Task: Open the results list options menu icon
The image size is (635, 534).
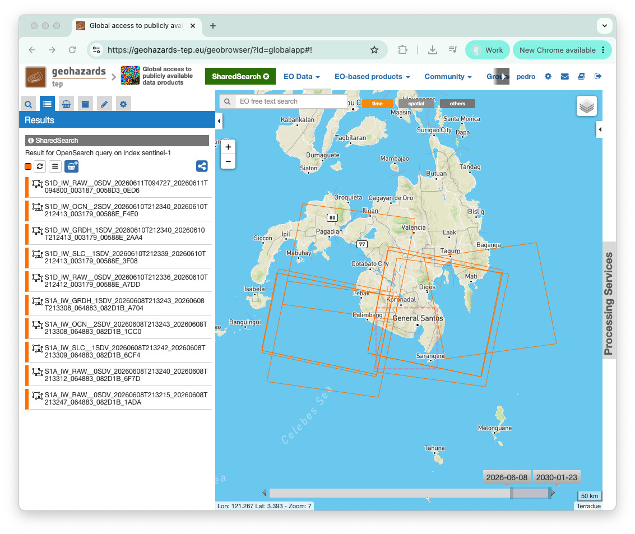Action: point(55,166)
